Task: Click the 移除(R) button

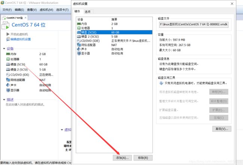Action: point(143,158)
